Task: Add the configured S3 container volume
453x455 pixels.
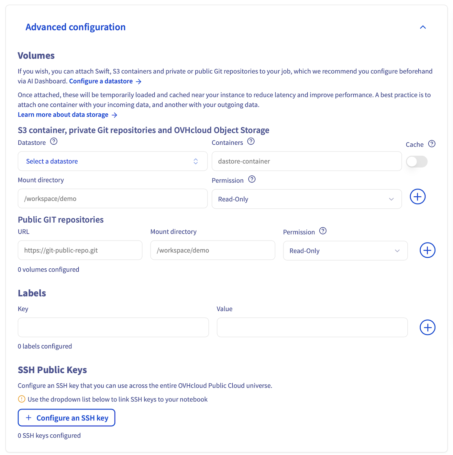Action: tap(417, 196)
